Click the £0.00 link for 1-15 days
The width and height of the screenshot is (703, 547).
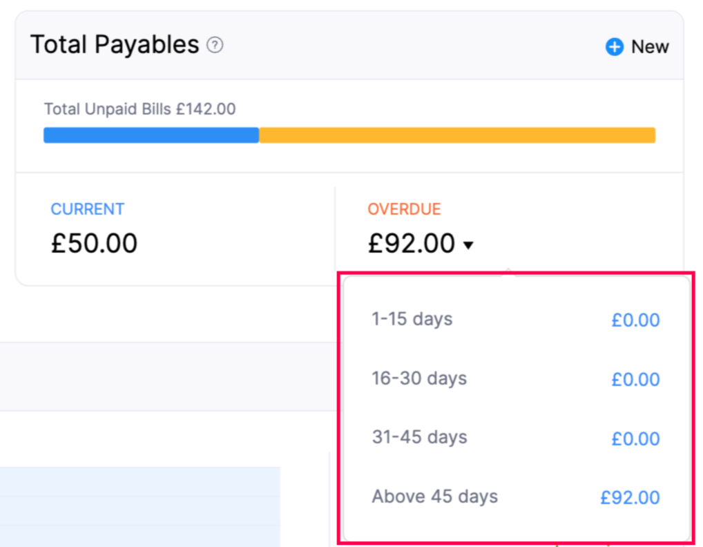(x=635, y=320)
